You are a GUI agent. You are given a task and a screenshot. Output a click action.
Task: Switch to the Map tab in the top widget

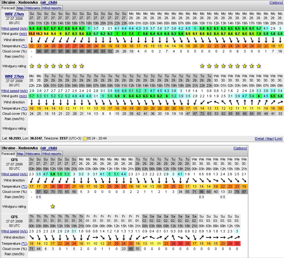(20, 8)
